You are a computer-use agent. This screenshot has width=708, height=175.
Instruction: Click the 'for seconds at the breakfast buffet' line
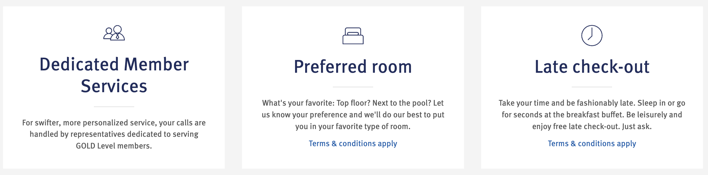(592, 115)
